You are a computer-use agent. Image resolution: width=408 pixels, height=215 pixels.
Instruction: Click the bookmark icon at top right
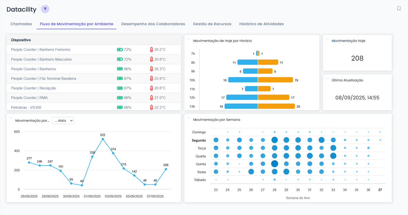pos(399,9)
